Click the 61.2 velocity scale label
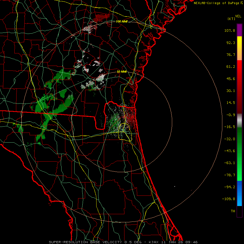The height and width of the screenshot is (244, 244). (231, 67)
